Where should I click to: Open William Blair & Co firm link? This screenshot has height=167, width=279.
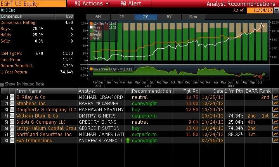37,116
